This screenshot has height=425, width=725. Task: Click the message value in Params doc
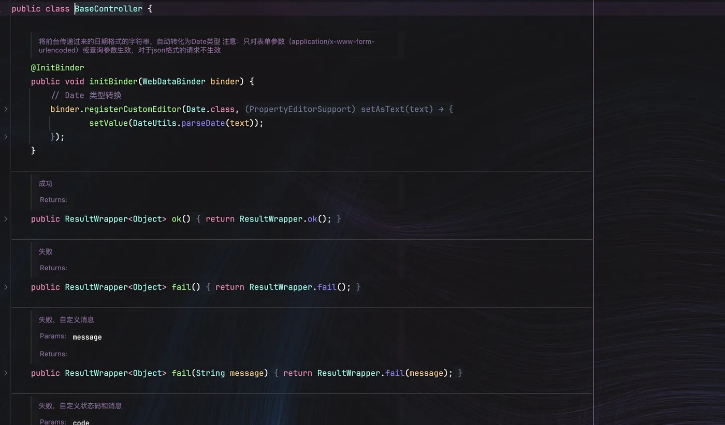pos(87,337)
